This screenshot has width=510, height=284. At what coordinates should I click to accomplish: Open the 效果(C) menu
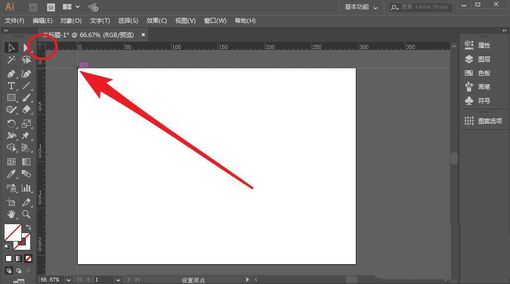coord(157,21)
